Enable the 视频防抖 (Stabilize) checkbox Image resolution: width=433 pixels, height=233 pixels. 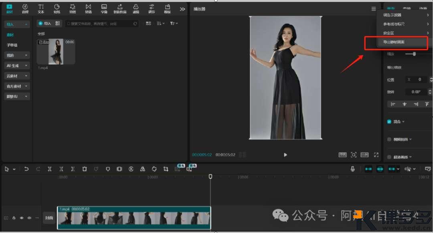click(x=389, y=139)
